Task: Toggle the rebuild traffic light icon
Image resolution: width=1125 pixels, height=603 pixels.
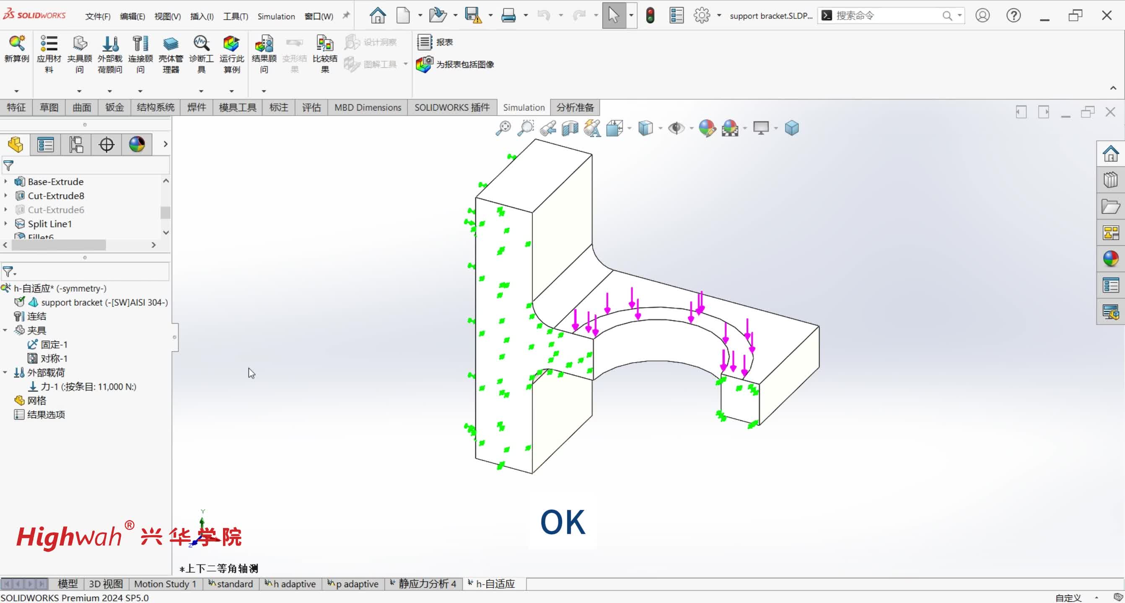Action: [x=650, y=16]
